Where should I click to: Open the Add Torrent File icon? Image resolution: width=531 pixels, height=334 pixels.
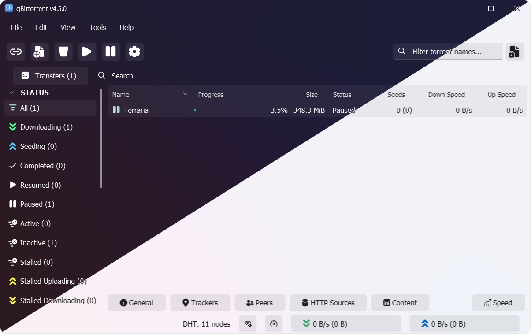click(x=39, y=52)
